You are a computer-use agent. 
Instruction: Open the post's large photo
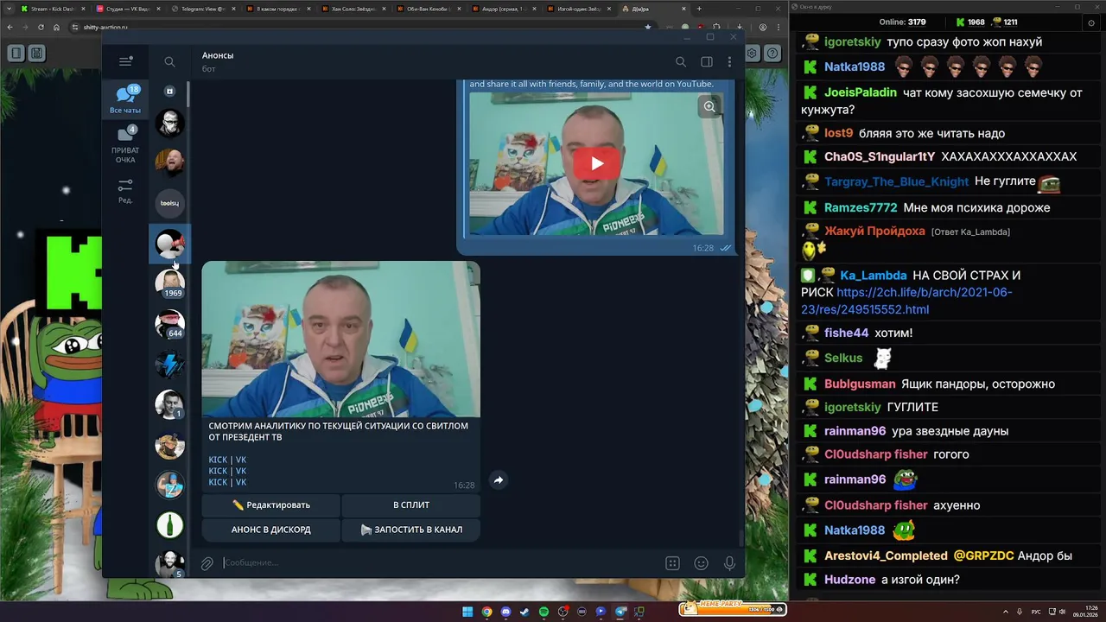pos(341,339)
